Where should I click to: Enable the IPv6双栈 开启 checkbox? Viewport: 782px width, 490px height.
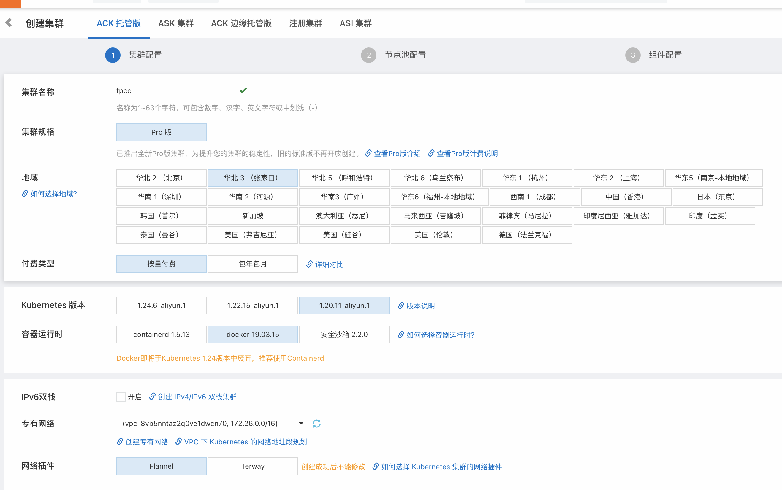[121, 397]
